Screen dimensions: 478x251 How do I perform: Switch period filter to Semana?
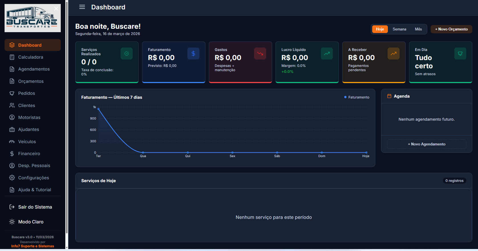click(x=399, y=29)
